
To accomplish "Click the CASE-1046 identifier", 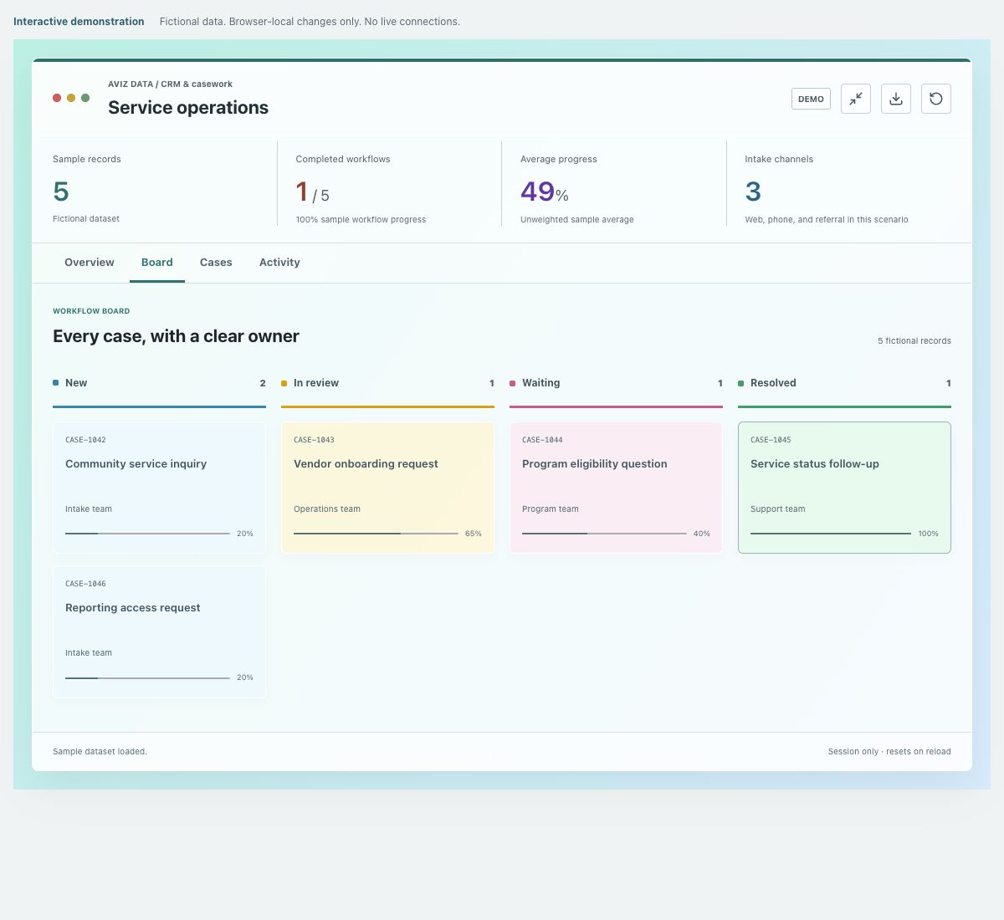I will coord(85,584).
